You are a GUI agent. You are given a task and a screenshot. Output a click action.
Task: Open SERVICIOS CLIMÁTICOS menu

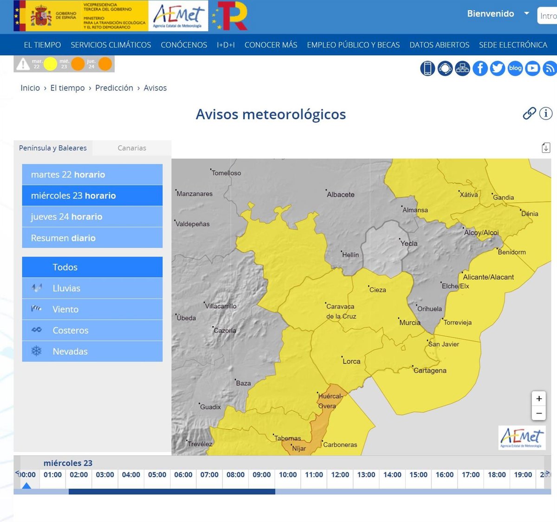[x=110, y=45]
